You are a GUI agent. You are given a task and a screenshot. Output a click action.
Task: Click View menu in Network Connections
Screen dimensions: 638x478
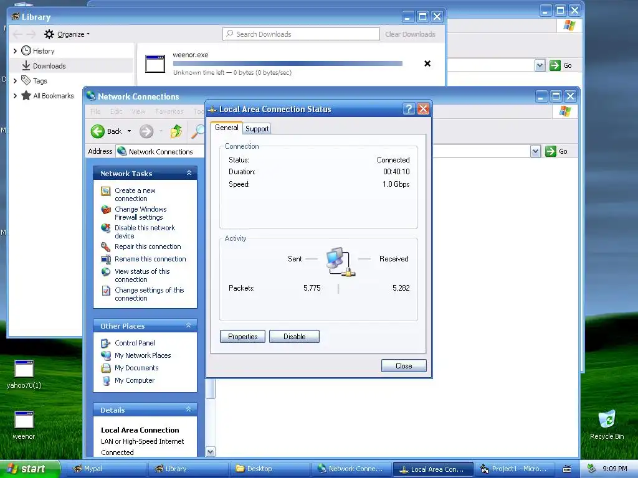tap(138, 111)
